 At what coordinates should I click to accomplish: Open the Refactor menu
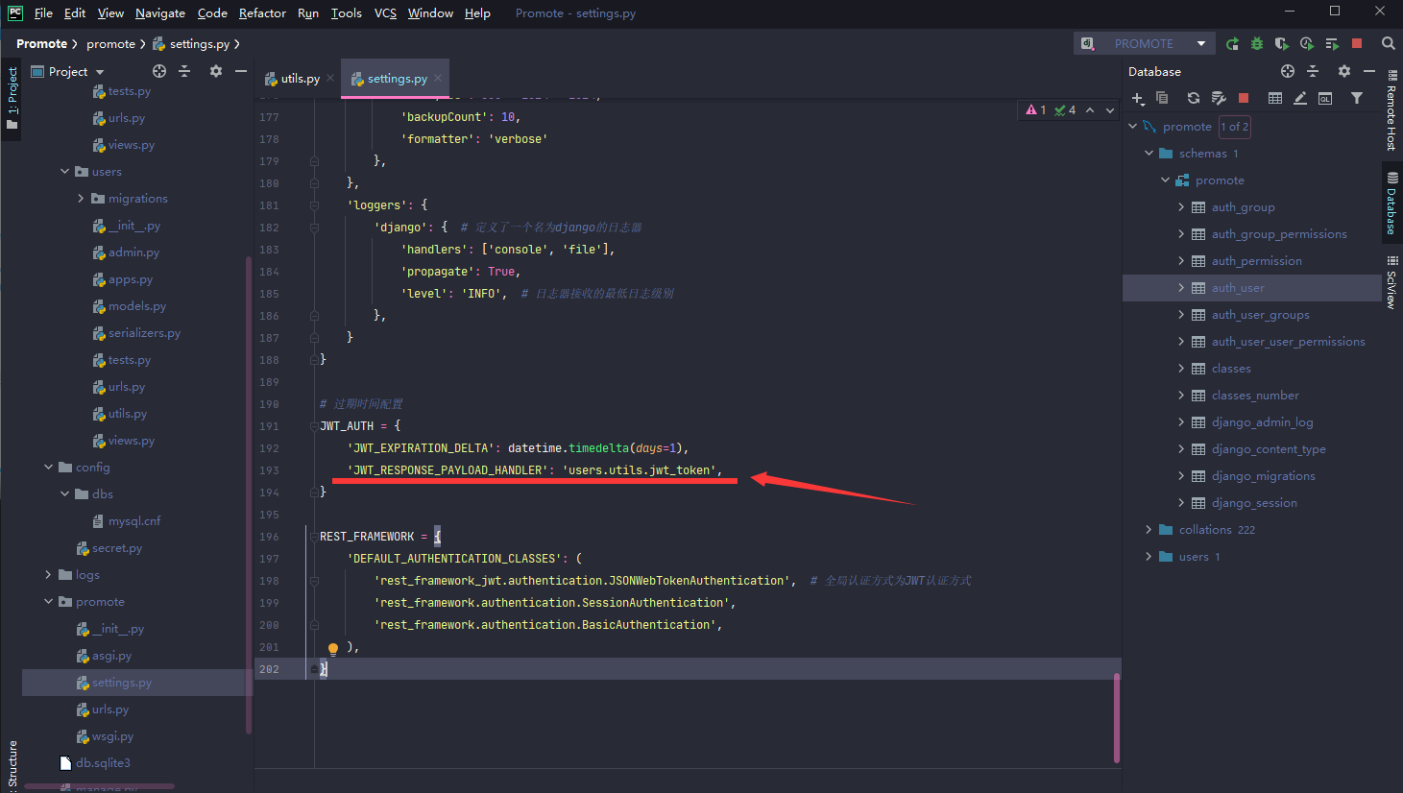click(x=262, y=13)
